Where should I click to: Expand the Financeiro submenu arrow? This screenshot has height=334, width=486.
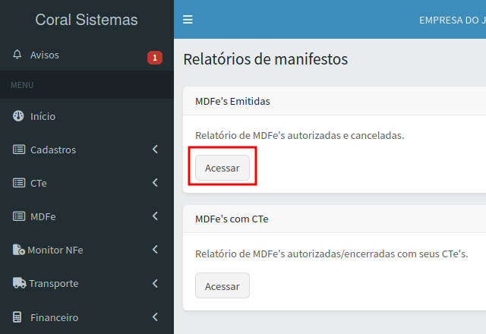pyautogui.click(x=155, y=317)
